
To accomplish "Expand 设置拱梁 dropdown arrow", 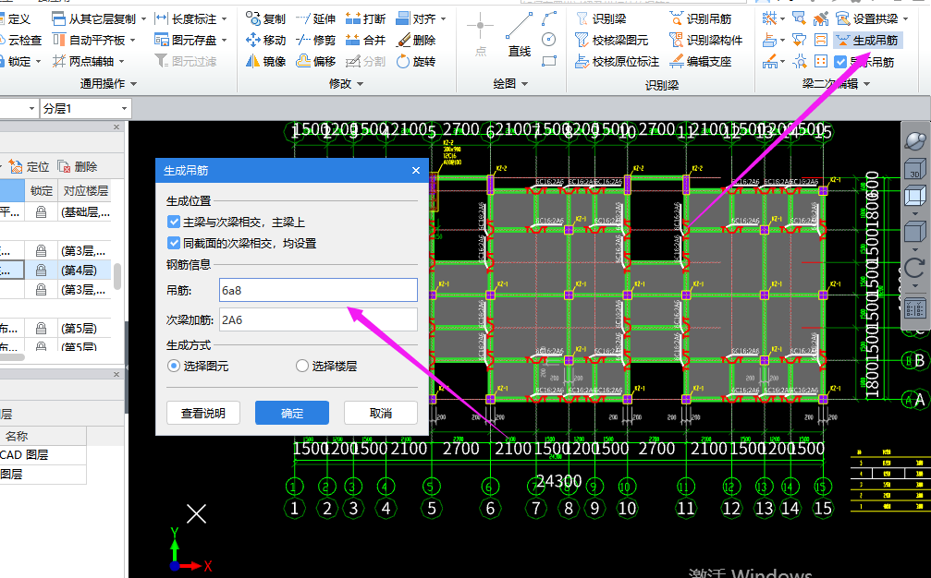I will click(x=906, y=19).
